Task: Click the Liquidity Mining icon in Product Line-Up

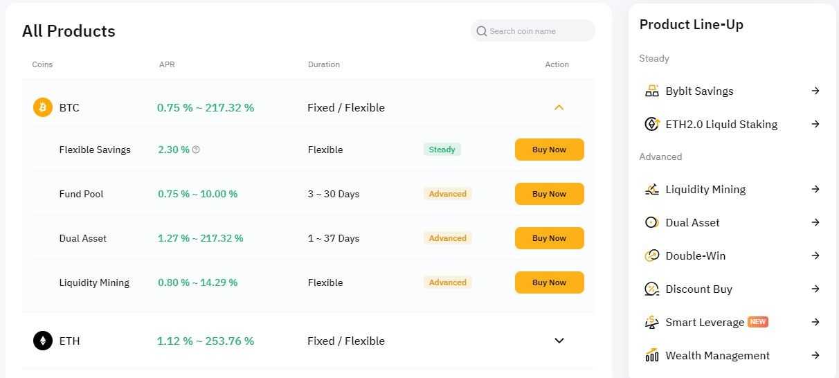Action: 651,189
